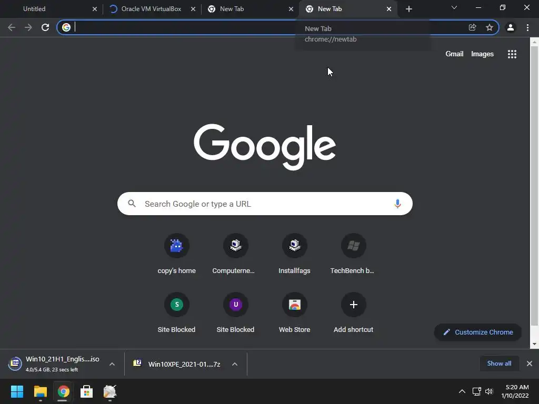Open File Explorer from the taskbar
Image resolution: width=539 pixels, height=404 pixels.
[40, 391]
